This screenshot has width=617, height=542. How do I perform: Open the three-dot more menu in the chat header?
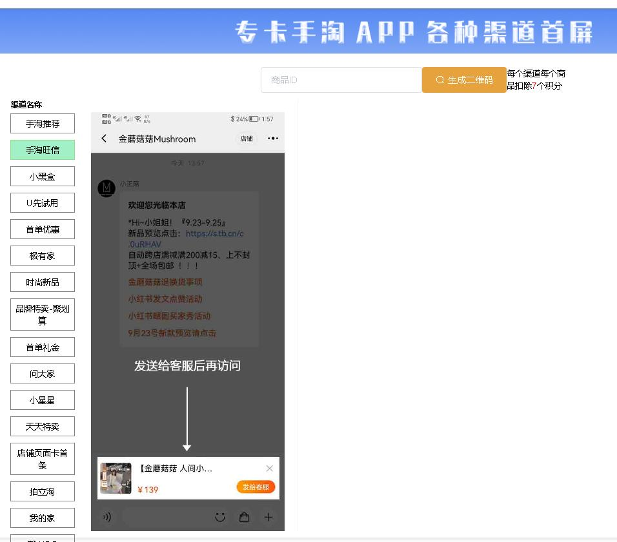point(273,139)
